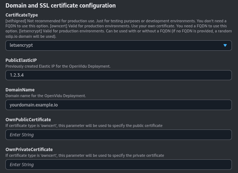Viewport: 238px width, 173px height.
Task: Focus the DomainName field with yourdomain.example.io
Action: (x=118, y=105)
